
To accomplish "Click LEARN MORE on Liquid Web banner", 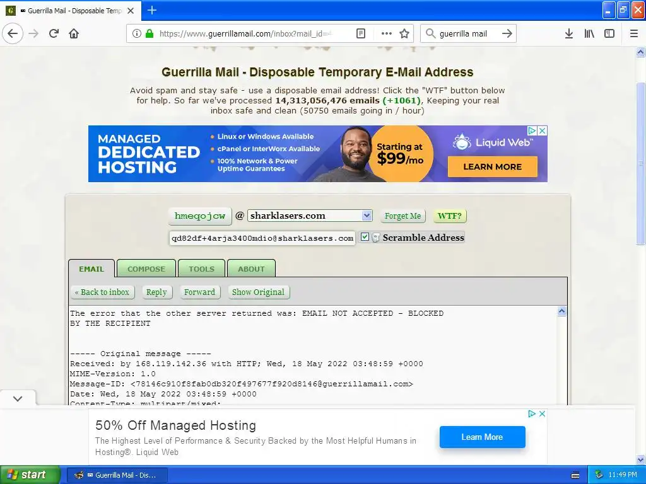I will click(492, 166).
